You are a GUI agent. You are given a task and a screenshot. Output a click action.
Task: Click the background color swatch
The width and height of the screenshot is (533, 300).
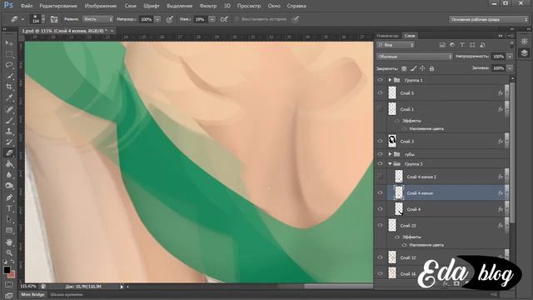tap(12, 274)
